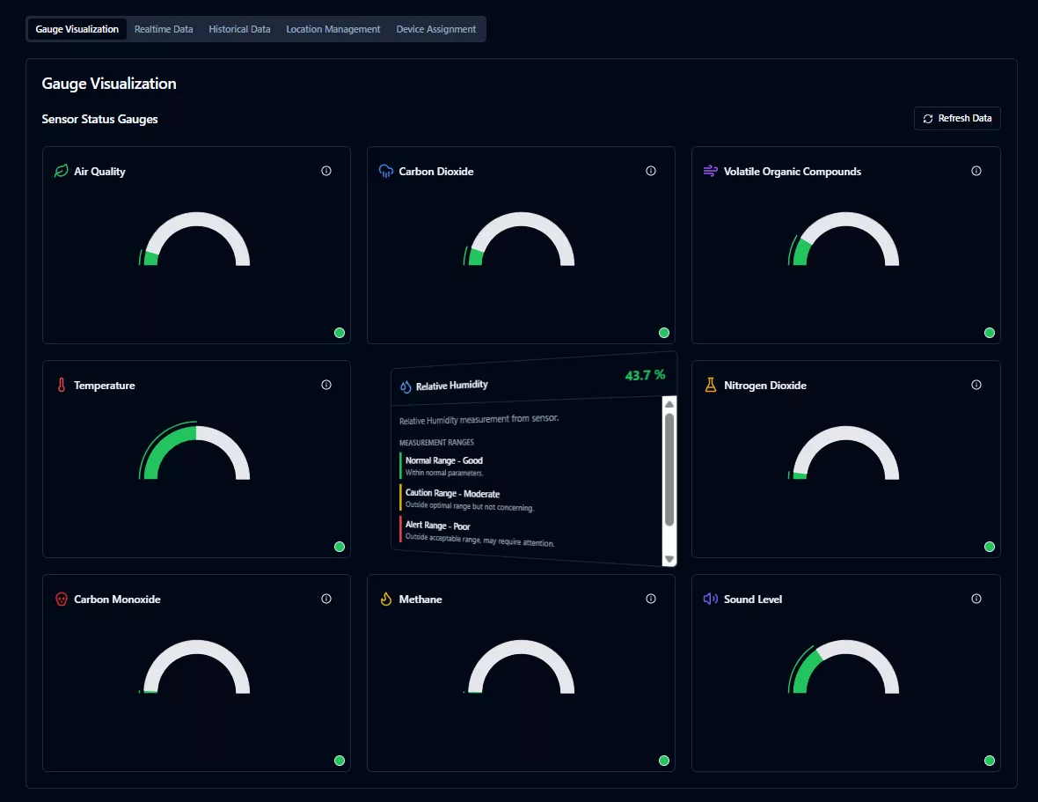The image size is (1038, 802).
Task: Select the Methane flame icon
Action: point(384,599)
